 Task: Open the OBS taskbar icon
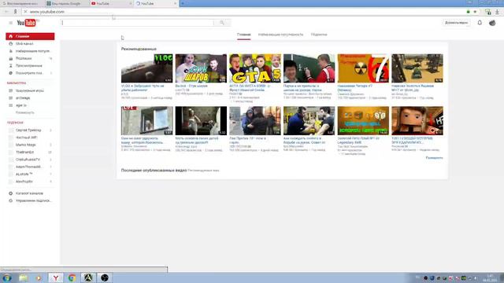105,277
